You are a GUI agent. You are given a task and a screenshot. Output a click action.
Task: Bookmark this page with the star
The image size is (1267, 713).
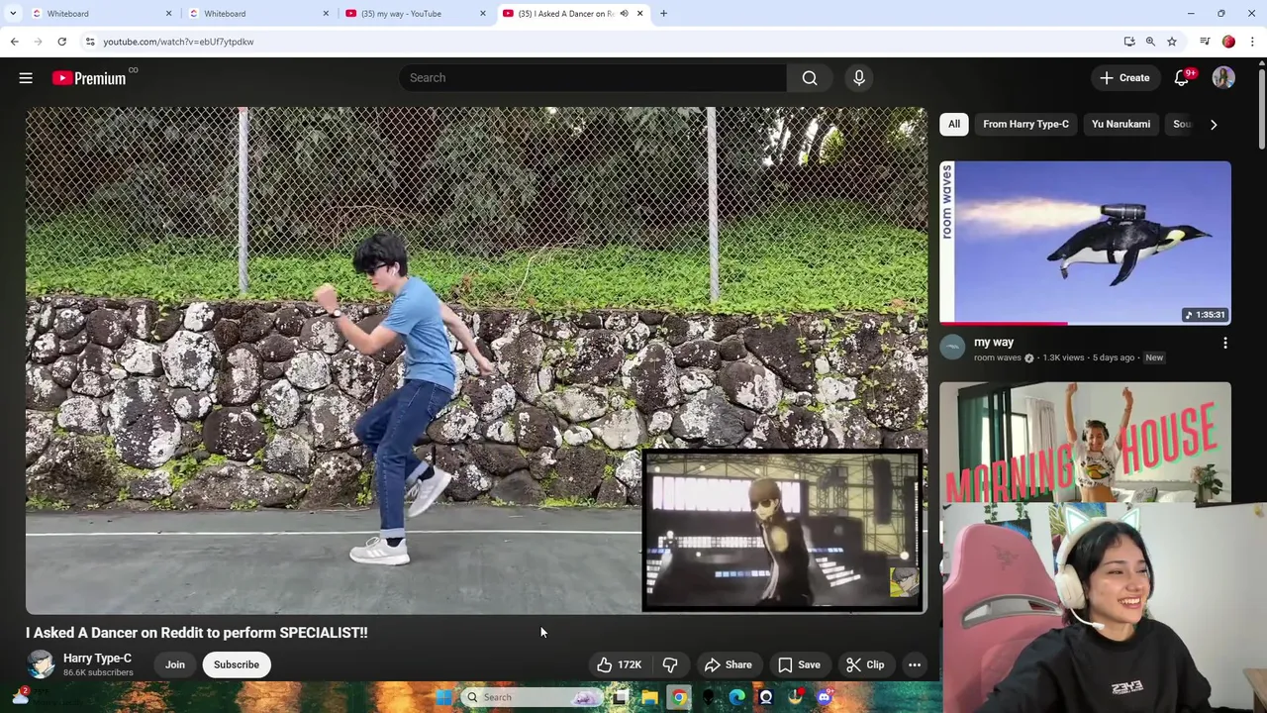(1172, 42)
